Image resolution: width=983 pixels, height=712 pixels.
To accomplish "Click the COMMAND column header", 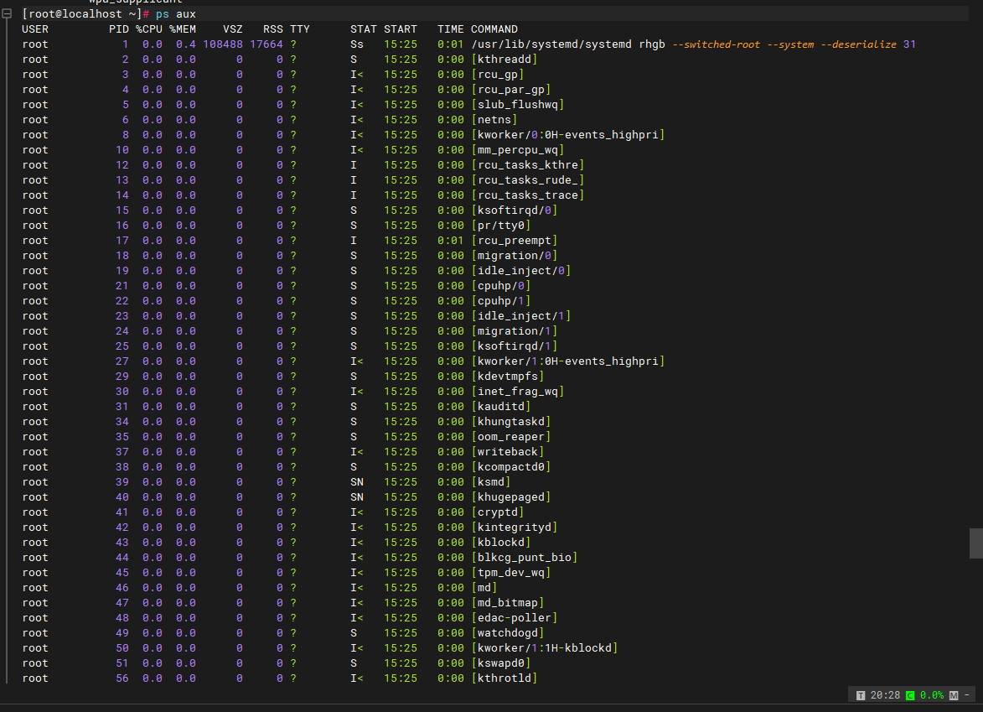I will [x=494, y=29].
